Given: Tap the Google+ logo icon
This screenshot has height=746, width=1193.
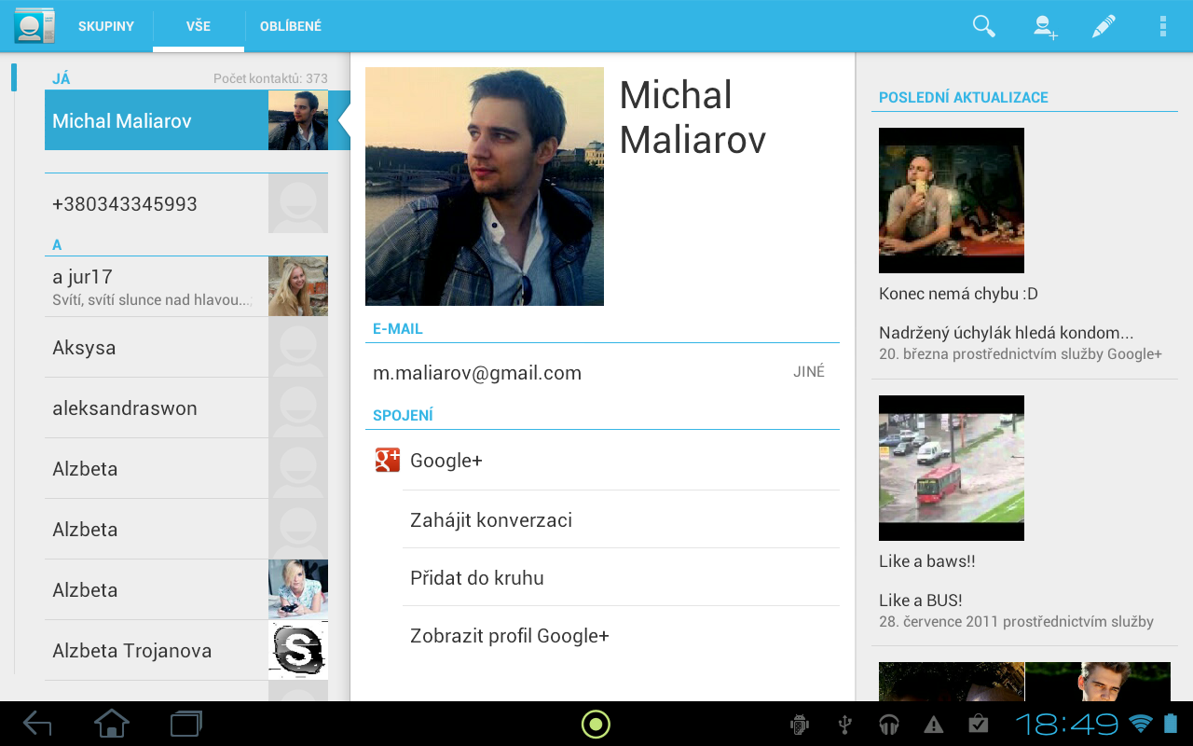Looking at the screenshot, I should tap(387, 461).
